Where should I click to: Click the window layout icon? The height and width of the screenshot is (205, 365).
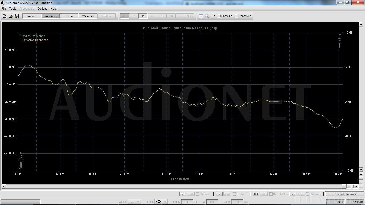[x=201, y=16]
